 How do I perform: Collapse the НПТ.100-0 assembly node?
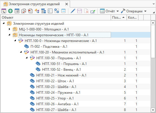(15, 41)
